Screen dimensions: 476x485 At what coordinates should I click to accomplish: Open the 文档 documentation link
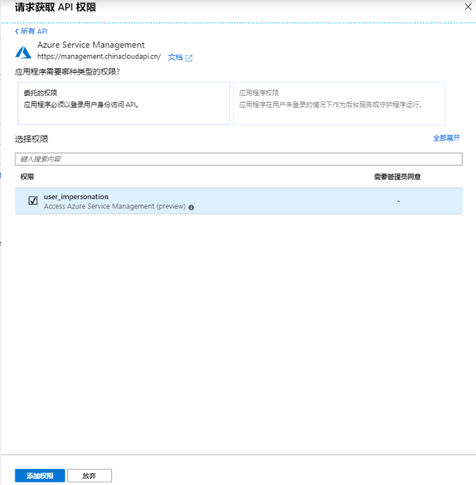(x=175, y=58)
